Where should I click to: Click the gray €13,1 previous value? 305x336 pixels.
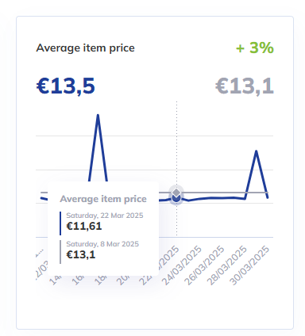(x=245, y=86)
